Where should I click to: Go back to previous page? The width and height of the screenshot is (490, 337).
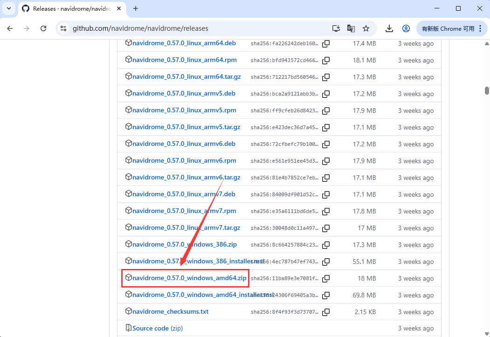point(10,28)
